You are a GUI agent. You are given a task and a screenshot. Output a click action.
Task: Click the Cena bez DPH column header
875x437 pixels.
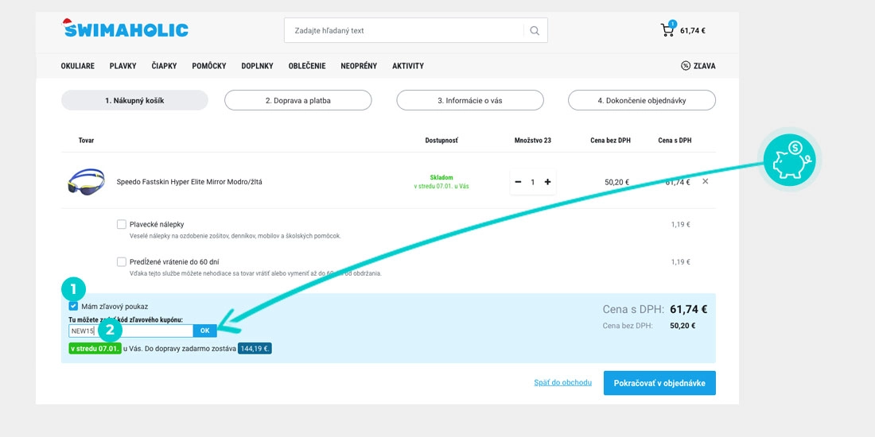pyautogui.click(x=610, y=141)
